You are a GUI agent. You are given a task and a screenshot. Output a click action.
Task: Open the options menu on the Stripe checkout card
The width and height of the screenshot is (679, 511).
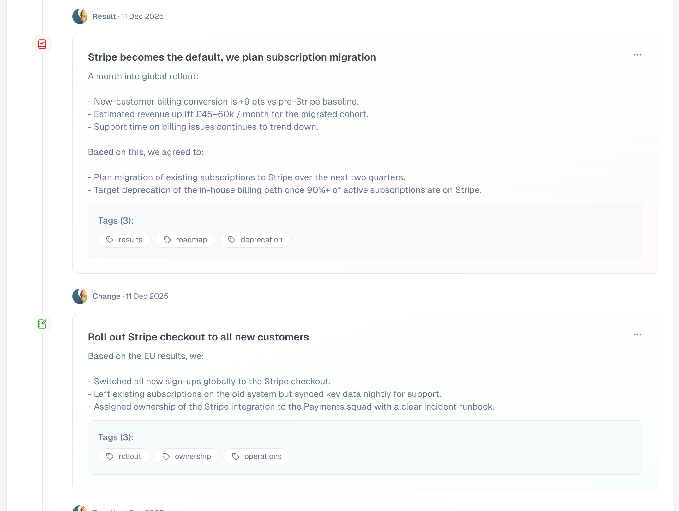pos(637,334)
